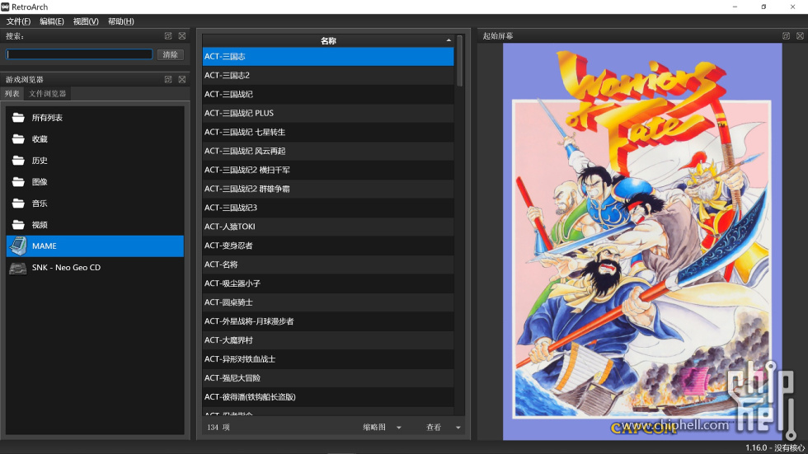
Task: Click the 1.16.0 version status text
Action: pos(774,448)
